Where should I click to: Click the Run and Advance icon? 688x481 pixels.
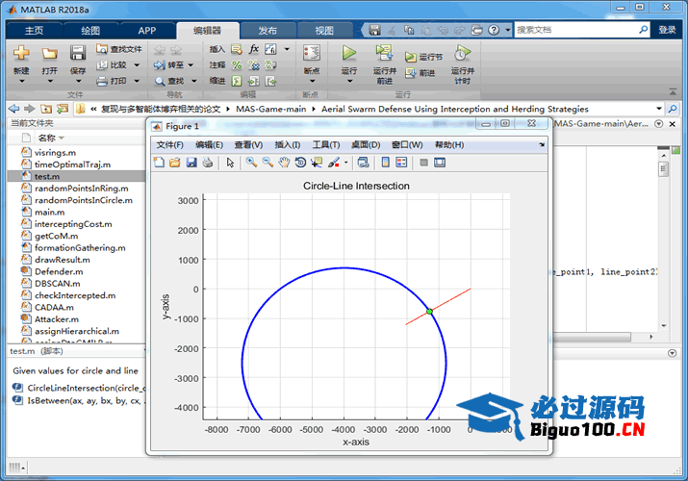click(x=384, y=53)
